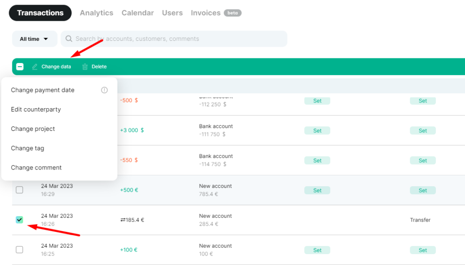Open the Transactions tab

(40, 13)
